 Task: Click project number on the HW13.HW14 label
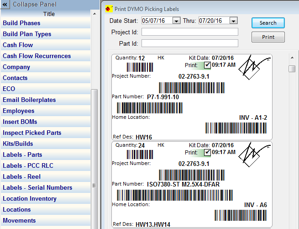click(x=194, y=164)
